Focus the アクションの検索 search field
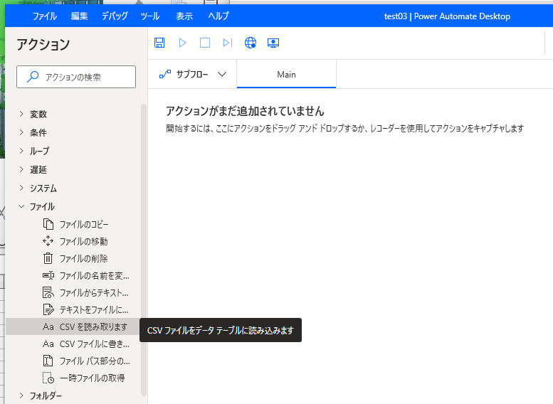The height and width of the screenshot is (404, 553). [76, 77]
